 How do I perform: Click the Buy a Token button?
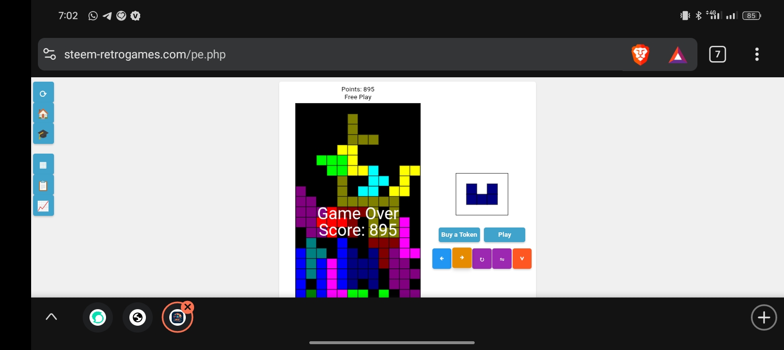pos(459,235)
